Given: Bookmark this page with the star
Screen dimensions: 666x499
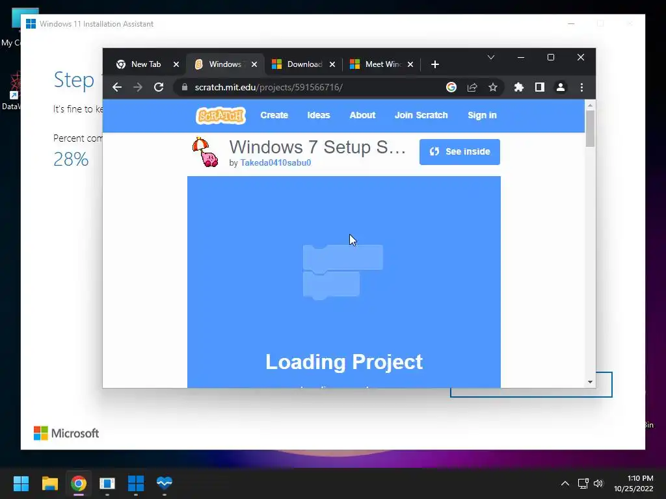Looking at the screenshot, I should [x=493, y=88].
